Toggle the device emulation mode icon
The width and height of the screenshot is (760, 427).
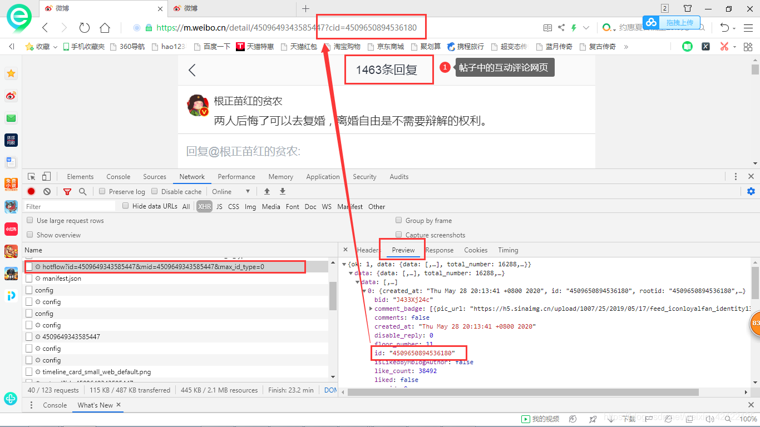[46, 176]
